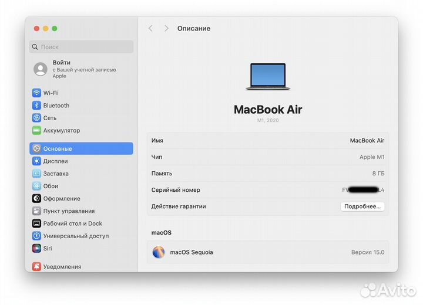The image size is (423, 305).
Task: Click the account avatar icon
Action: click(41, 69)
